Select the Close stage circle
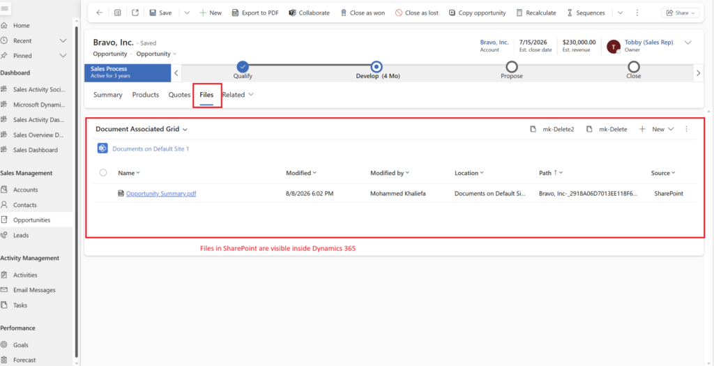Image resolution: width=714 pixels, height=366 pixels. point(633,67)
